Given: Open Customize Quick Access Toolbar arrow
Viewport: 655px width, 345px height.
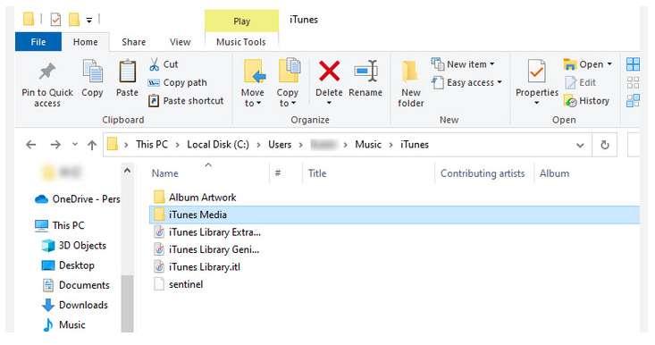Looking at the screenshot, I should click(89, 20).
